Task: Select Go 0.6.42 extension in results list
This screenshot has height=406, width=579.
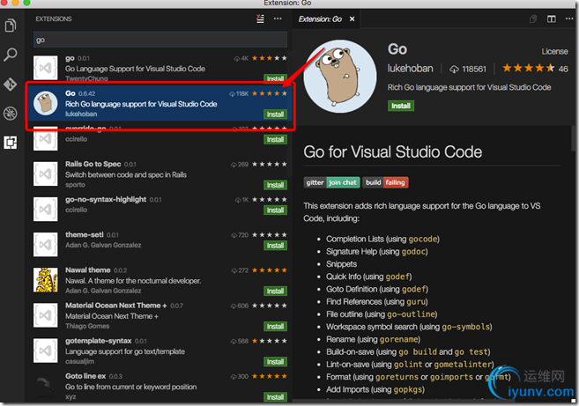Action: pyautogui.click(x=160, y=103)
